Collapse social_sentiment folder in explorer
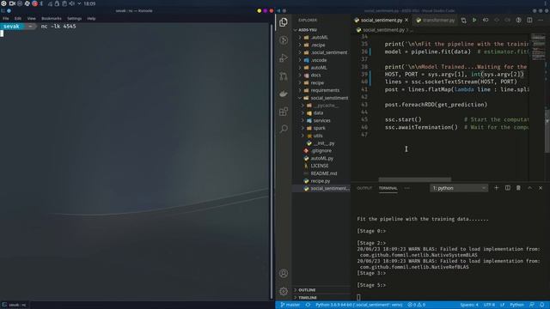This screenshot has height=309, width=550. coord(321,98)
